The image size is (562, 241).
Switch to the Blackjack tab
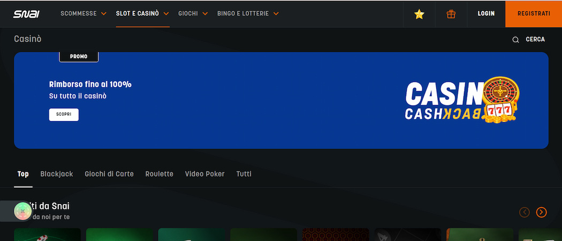pyautogui.click(x=57, y=174)
